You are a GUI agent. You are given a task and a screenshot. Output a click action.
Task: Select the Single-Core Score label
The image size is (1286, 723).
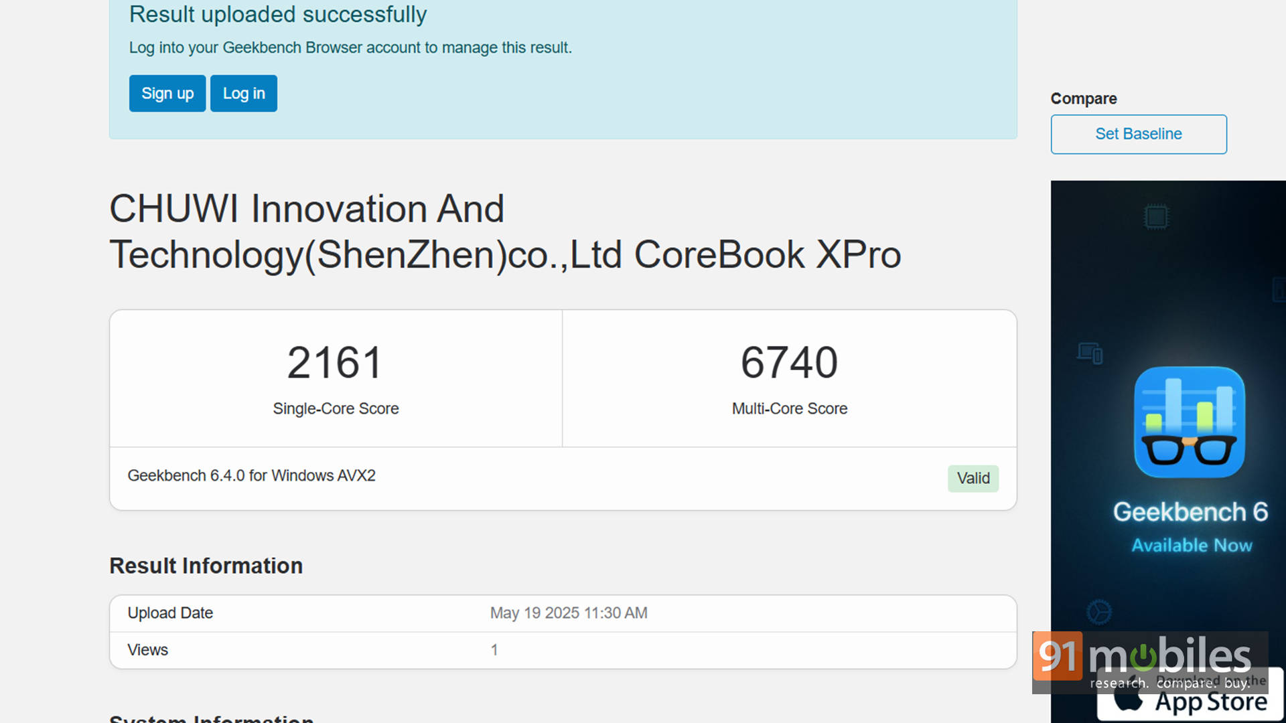point(336,408)
